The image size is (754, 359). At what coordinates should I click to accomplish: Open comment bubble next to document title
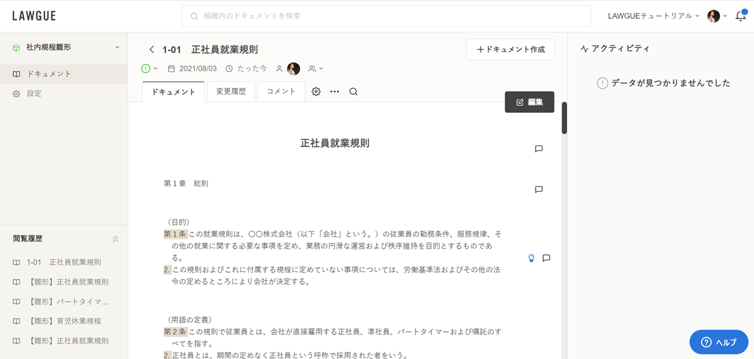click(x=538, y=149)
